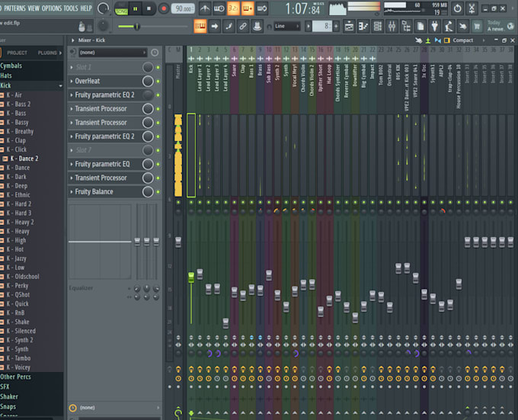The width and height of the screenshot is (518, 420).
Task: Toggle Fruity Balance slot enable LED
Action: pyautogui.click(x=158, y=191)
